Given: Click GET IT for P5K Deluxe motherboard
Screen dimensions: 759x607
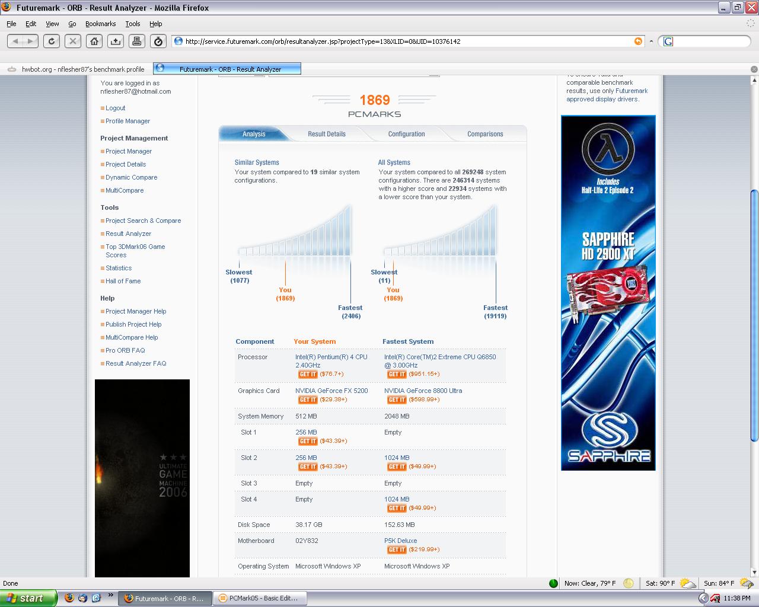Looking at the screenshot, I should (x=397, y=550).
